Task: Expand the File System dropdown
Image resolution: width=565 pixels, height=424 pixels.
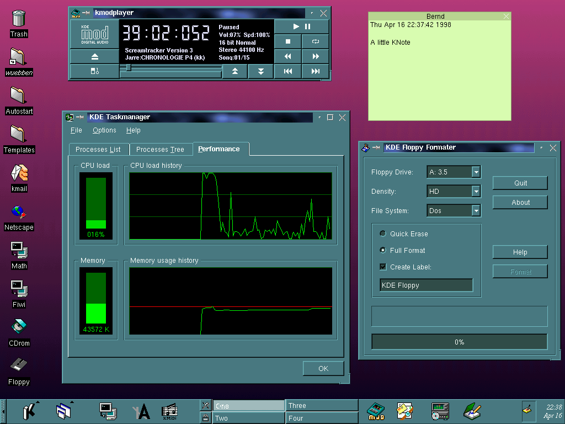Action: 476,210
